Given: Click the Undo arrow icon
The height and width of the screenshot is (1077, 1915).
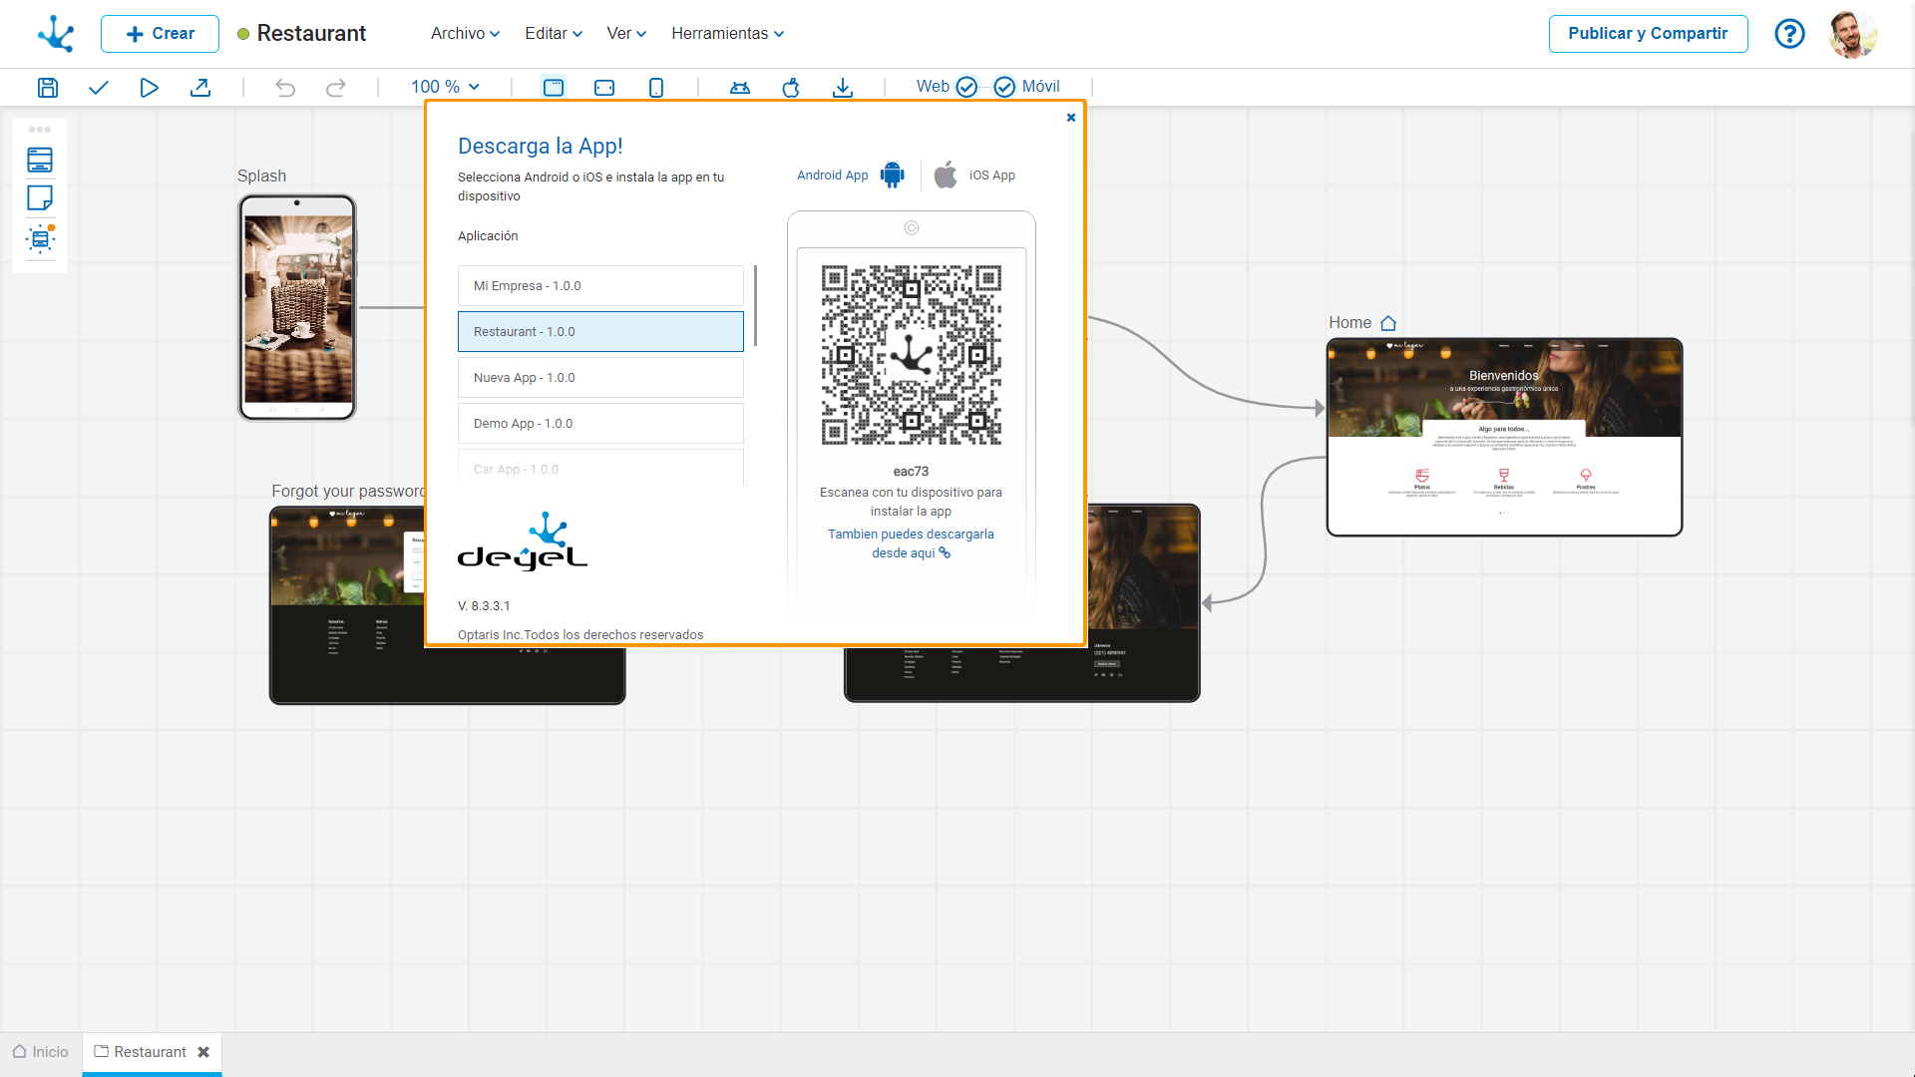Looking at the screenshot, I should 285,88.
